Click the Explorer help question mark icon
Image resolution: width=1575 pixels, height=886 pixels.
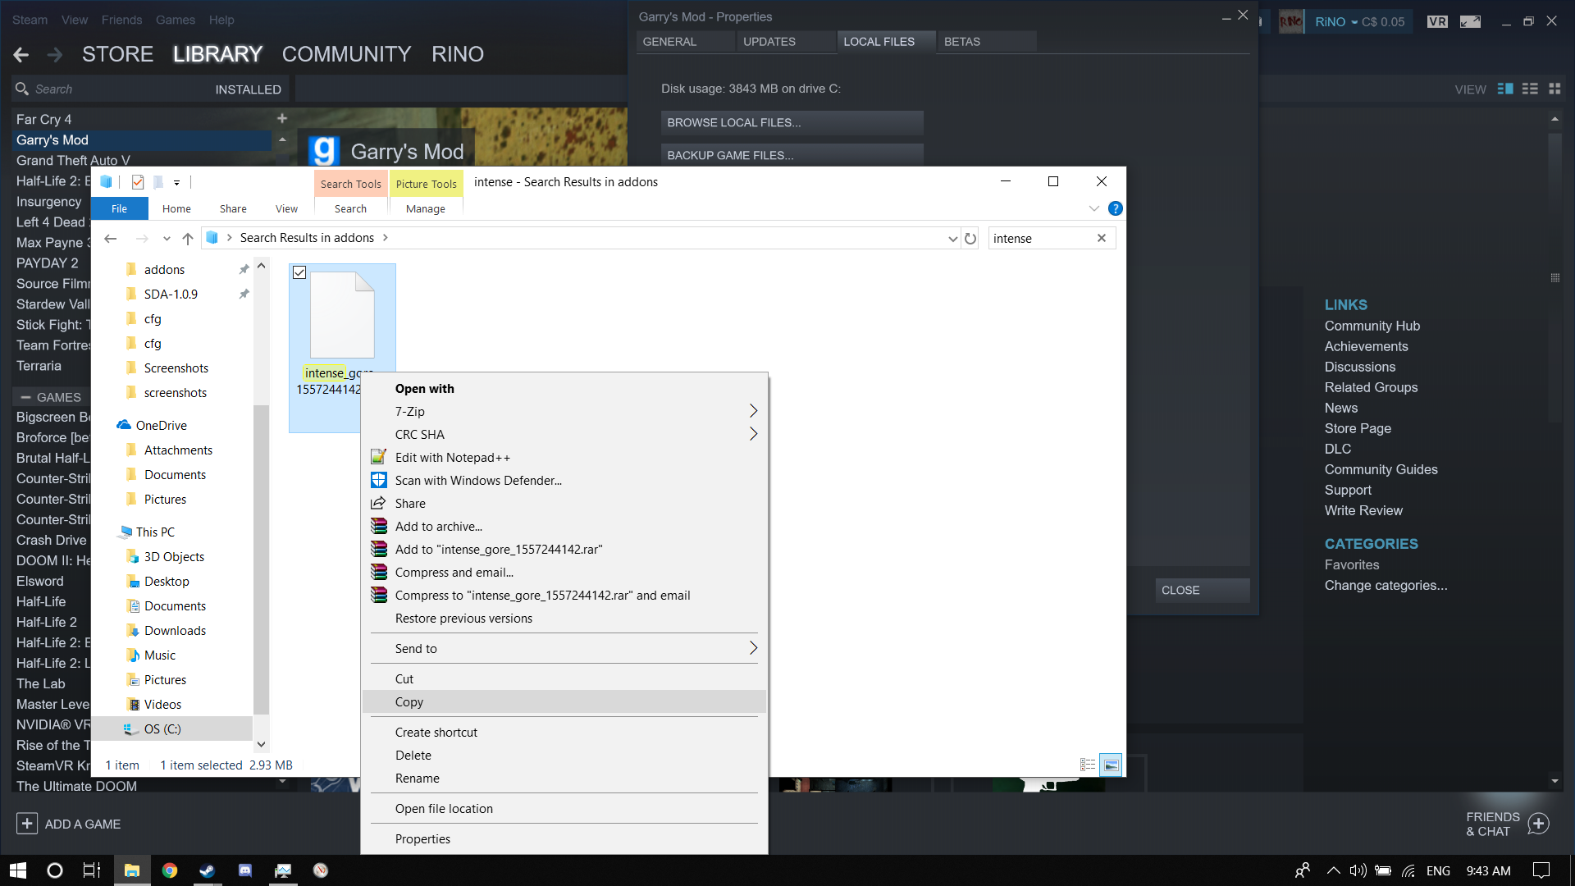point(1115,208)
